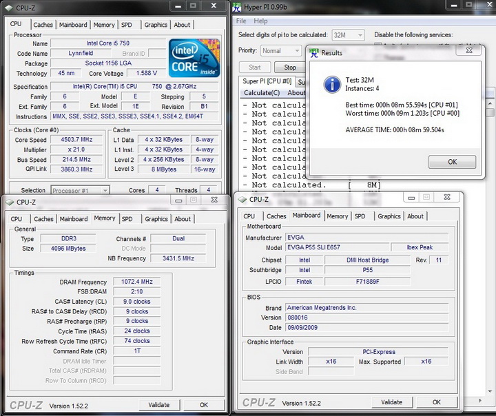
Task: Click Validate in Memory CPU-Z window
Action: pos(159,405)
